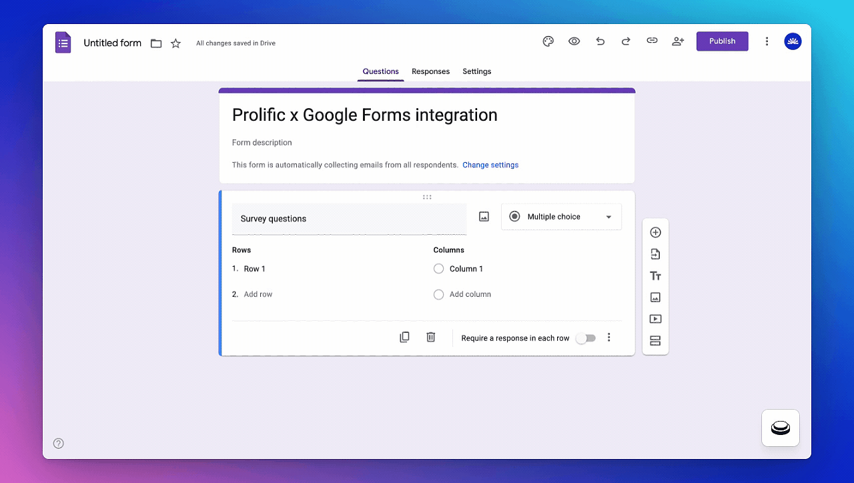
Task: Click the Add column text
Action: coord(470,294)
